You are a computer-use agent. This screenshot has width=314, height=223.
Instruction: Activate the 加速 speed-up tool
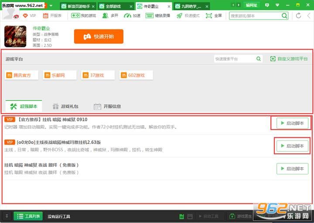pos(132,16)
